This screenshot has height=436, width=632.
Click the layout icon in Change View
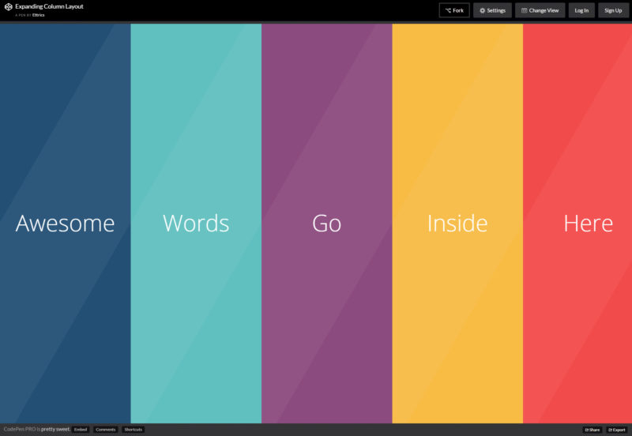click(x=524, y=10)
